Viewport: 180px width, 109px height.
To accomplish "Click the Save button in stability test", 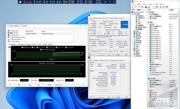I will (x=38, y=85).
